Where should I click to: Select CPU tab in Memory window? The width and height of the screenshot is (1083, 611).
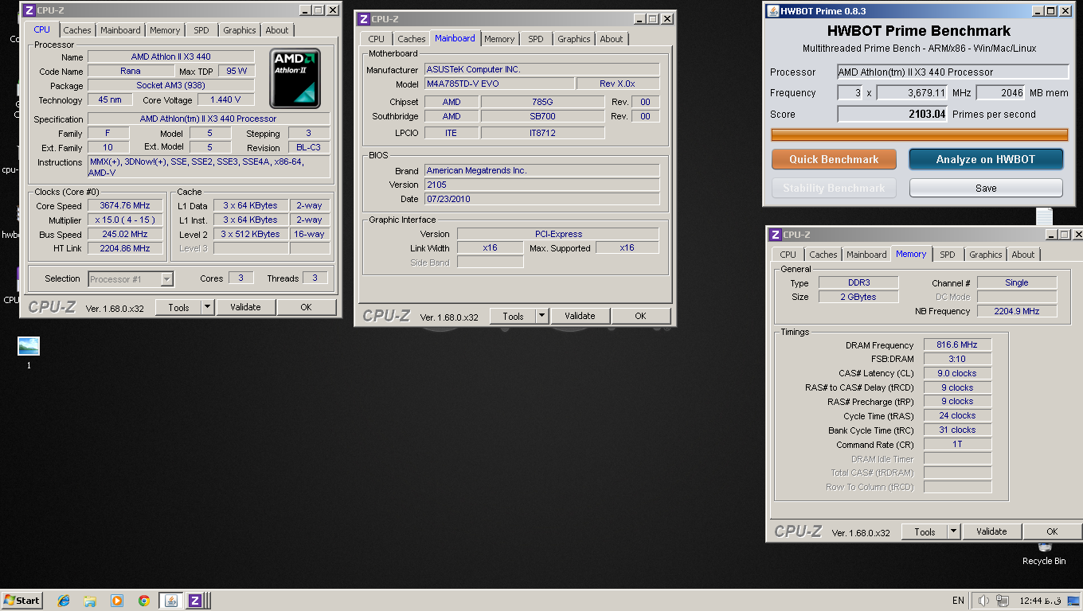point(788,255)
